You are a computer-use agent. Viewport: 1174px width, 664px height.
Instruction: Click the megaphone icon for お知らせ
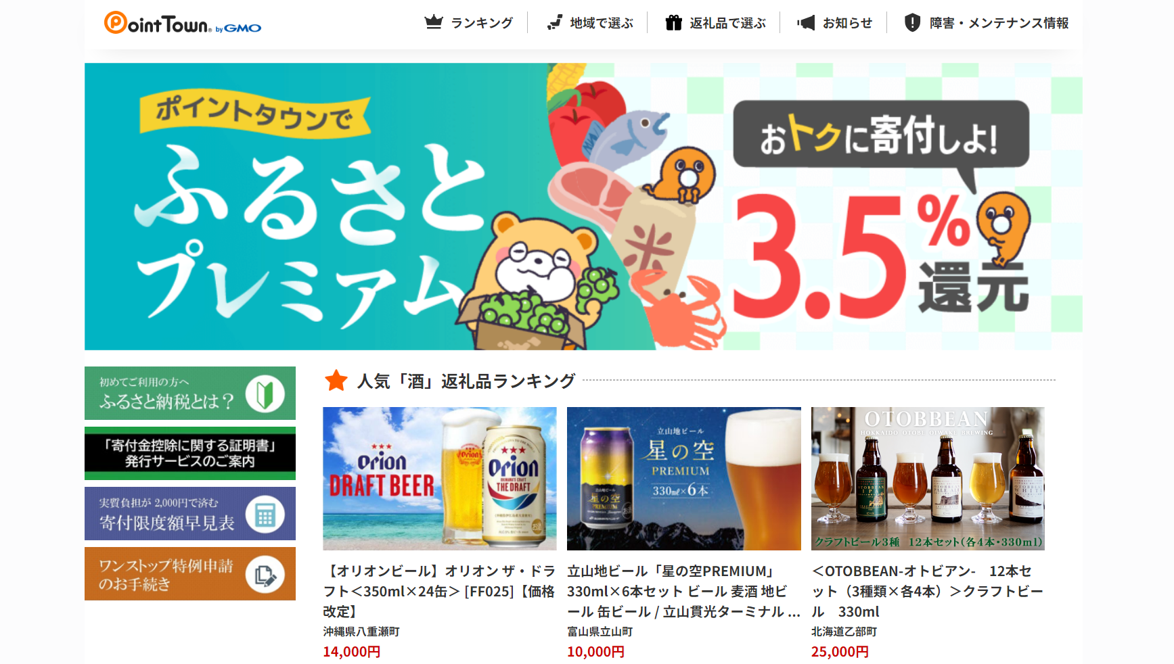click(806, 22)
